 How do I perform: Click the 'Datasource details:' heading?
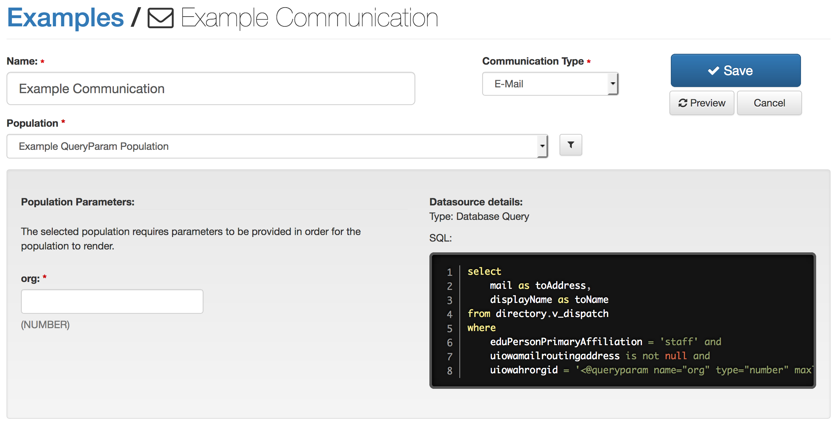point(476,202)
